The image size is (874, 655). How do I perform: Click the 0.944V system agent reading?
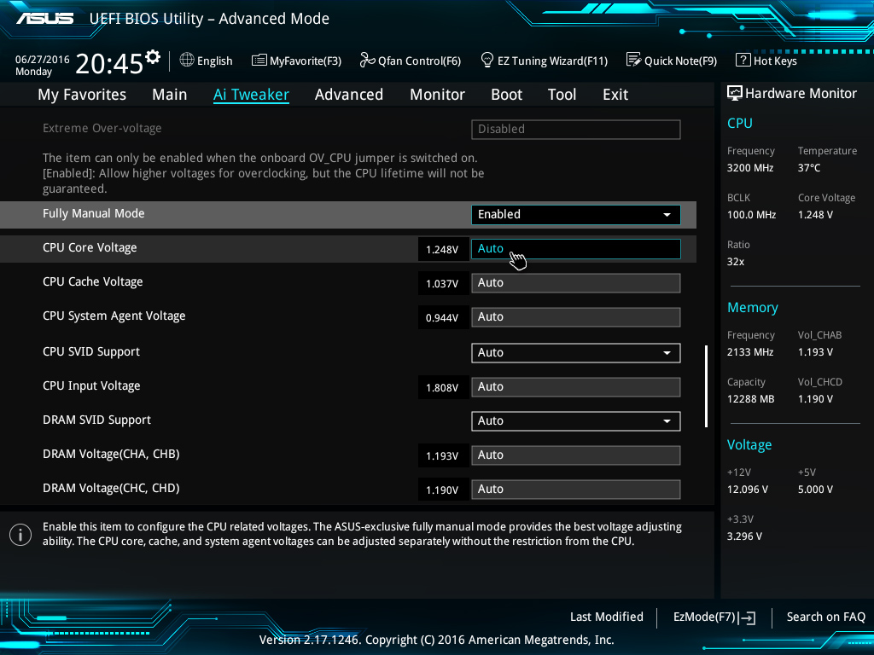coord(442,317)
